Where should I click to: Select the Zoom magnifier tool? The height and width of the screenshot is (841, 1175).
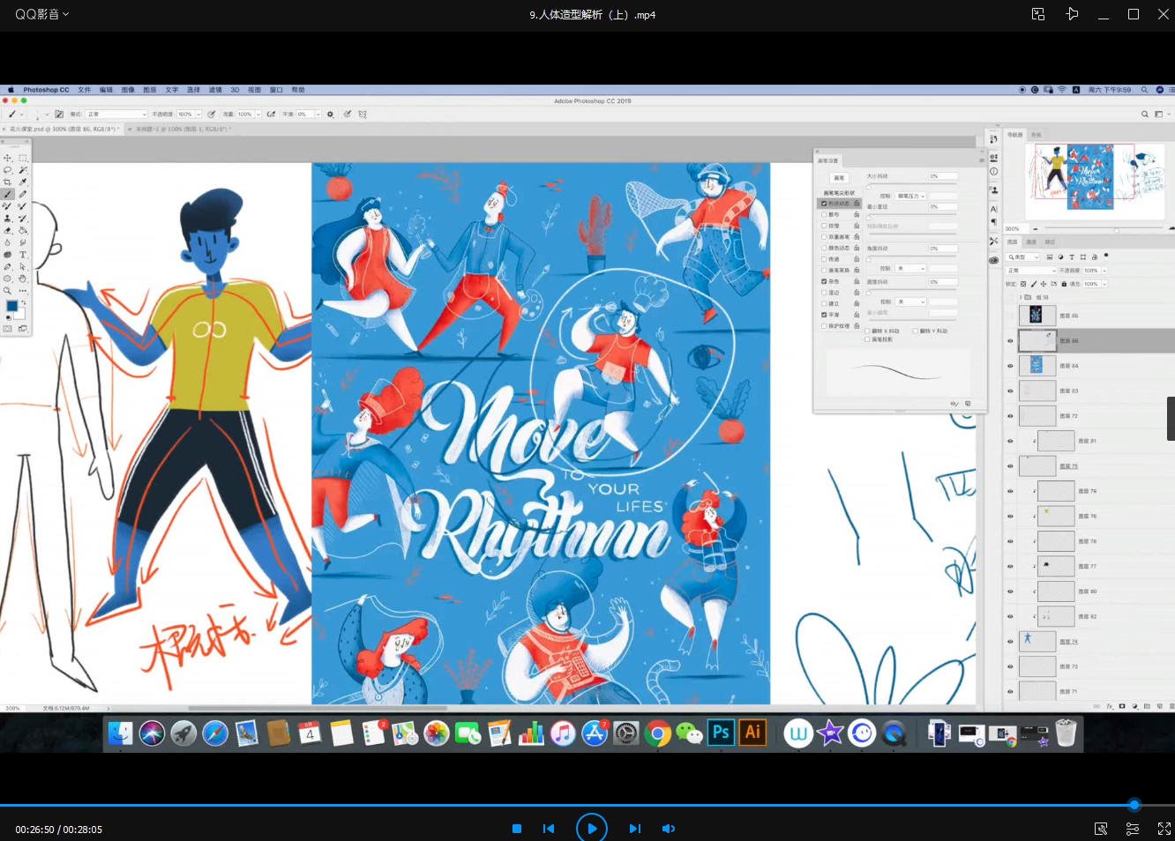pyautogui.click(x=8, y=291)
